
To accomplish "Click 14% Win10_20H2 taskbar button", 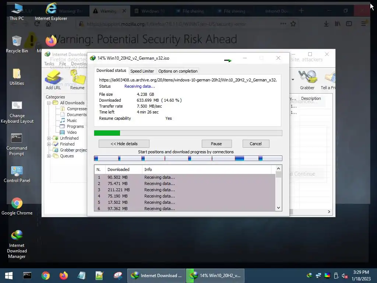I will (x=215, y=276).
